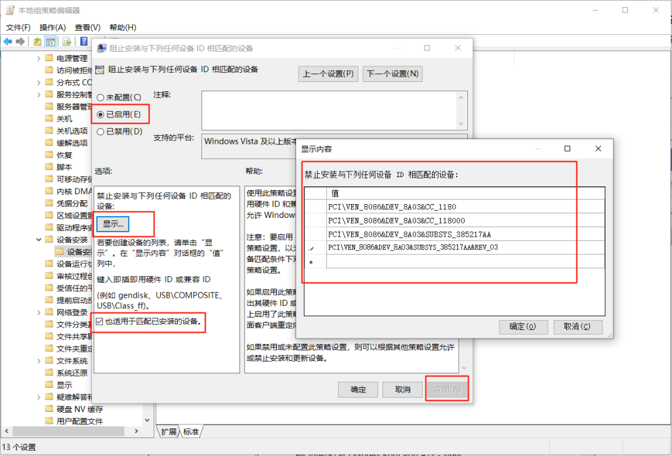The width and height of the screenshot is (672, 456).
Task: Select the 未配置(C) radio button
Action: [100, 97]
